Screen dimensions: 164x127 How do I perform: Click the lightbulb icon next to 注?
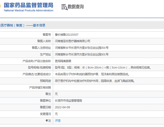[47, 121]
